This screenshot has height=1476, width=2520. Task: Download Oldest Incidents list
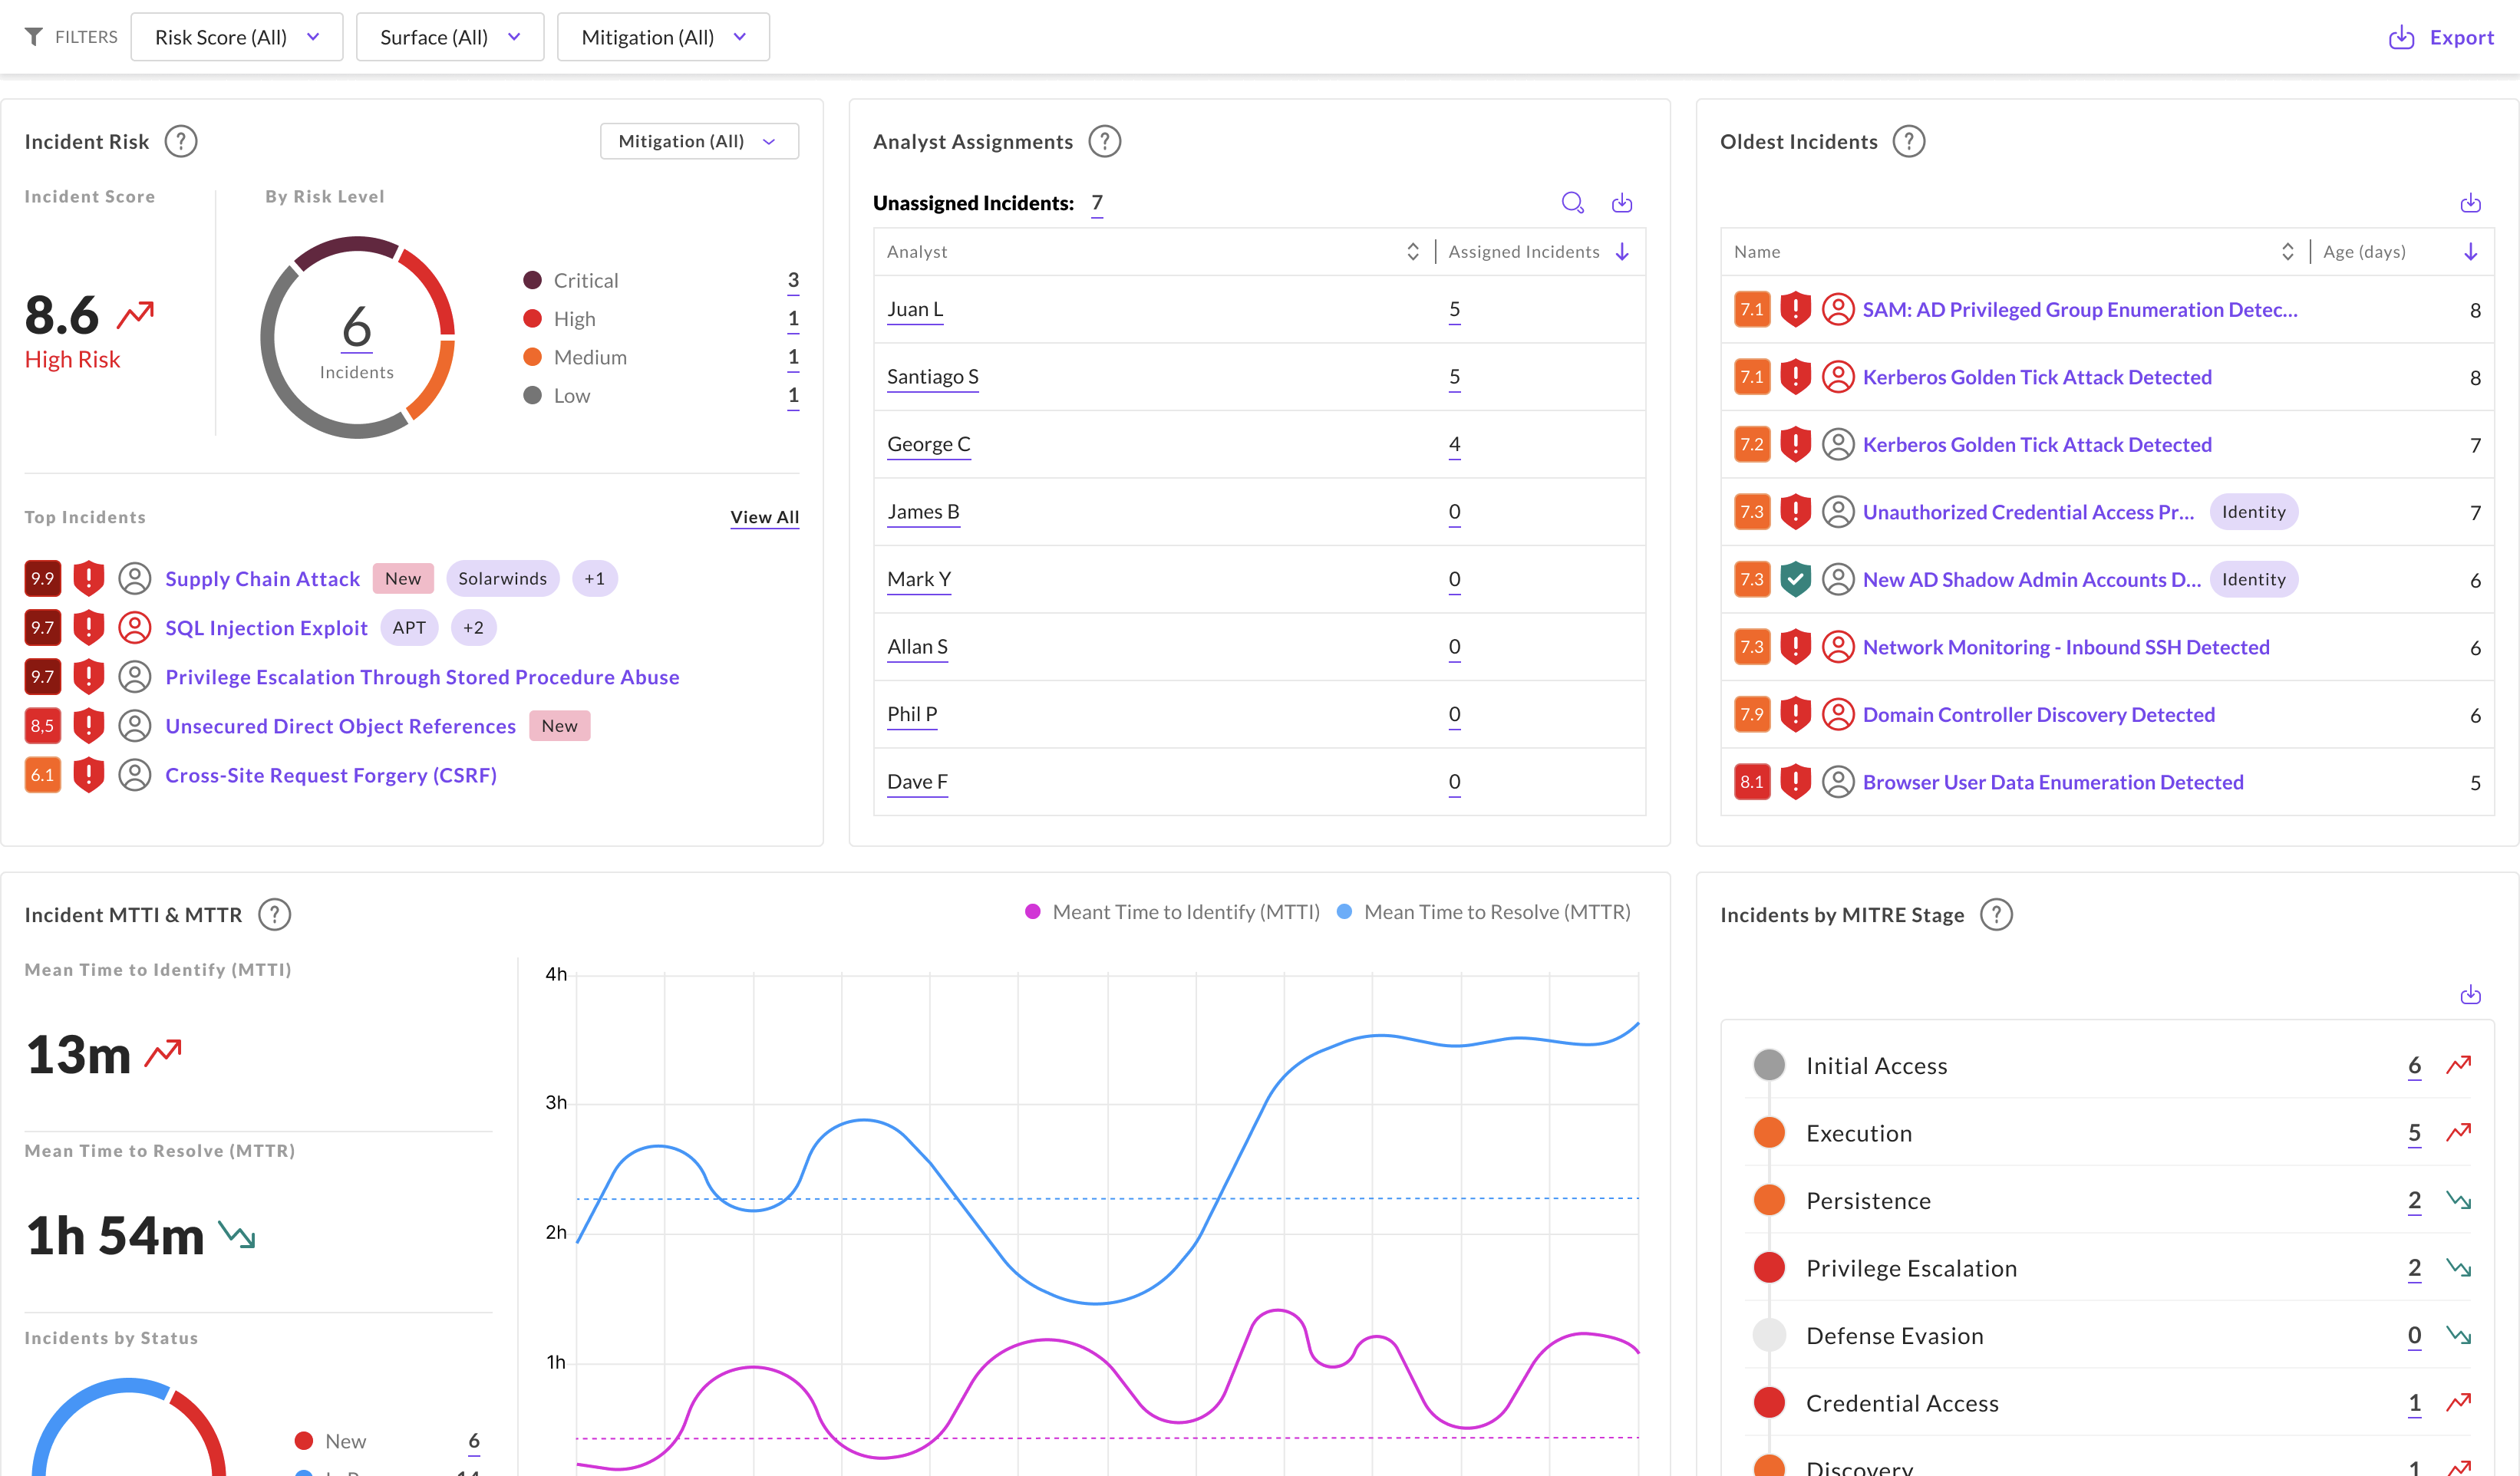click(2470, 203)
